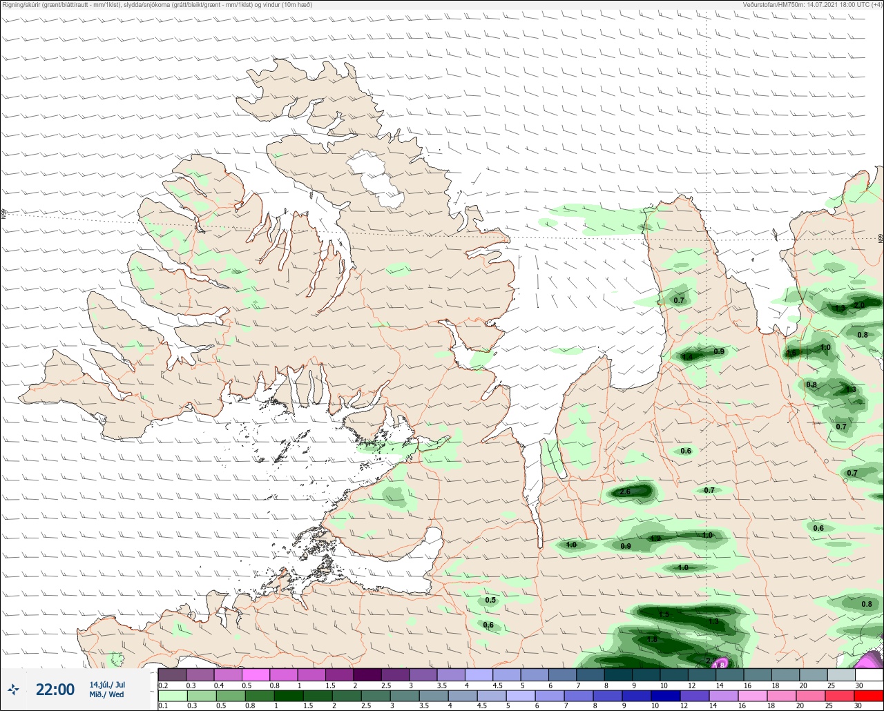The image size is (884, 711).
Task: Click the 1.2 precipitation value on the map
Action: (655, 538)
